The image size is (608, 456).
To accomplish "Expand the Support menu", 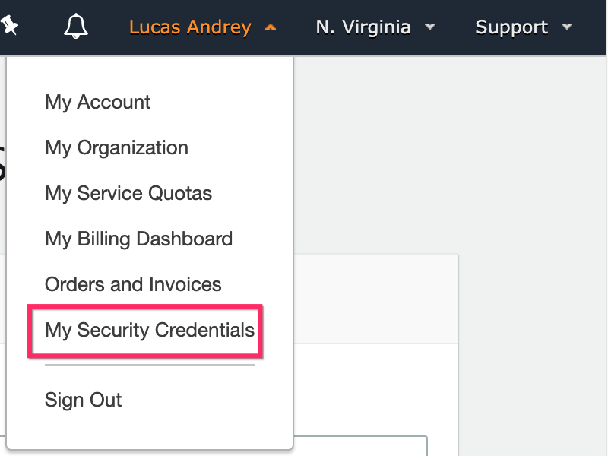I will coord(511,27).
